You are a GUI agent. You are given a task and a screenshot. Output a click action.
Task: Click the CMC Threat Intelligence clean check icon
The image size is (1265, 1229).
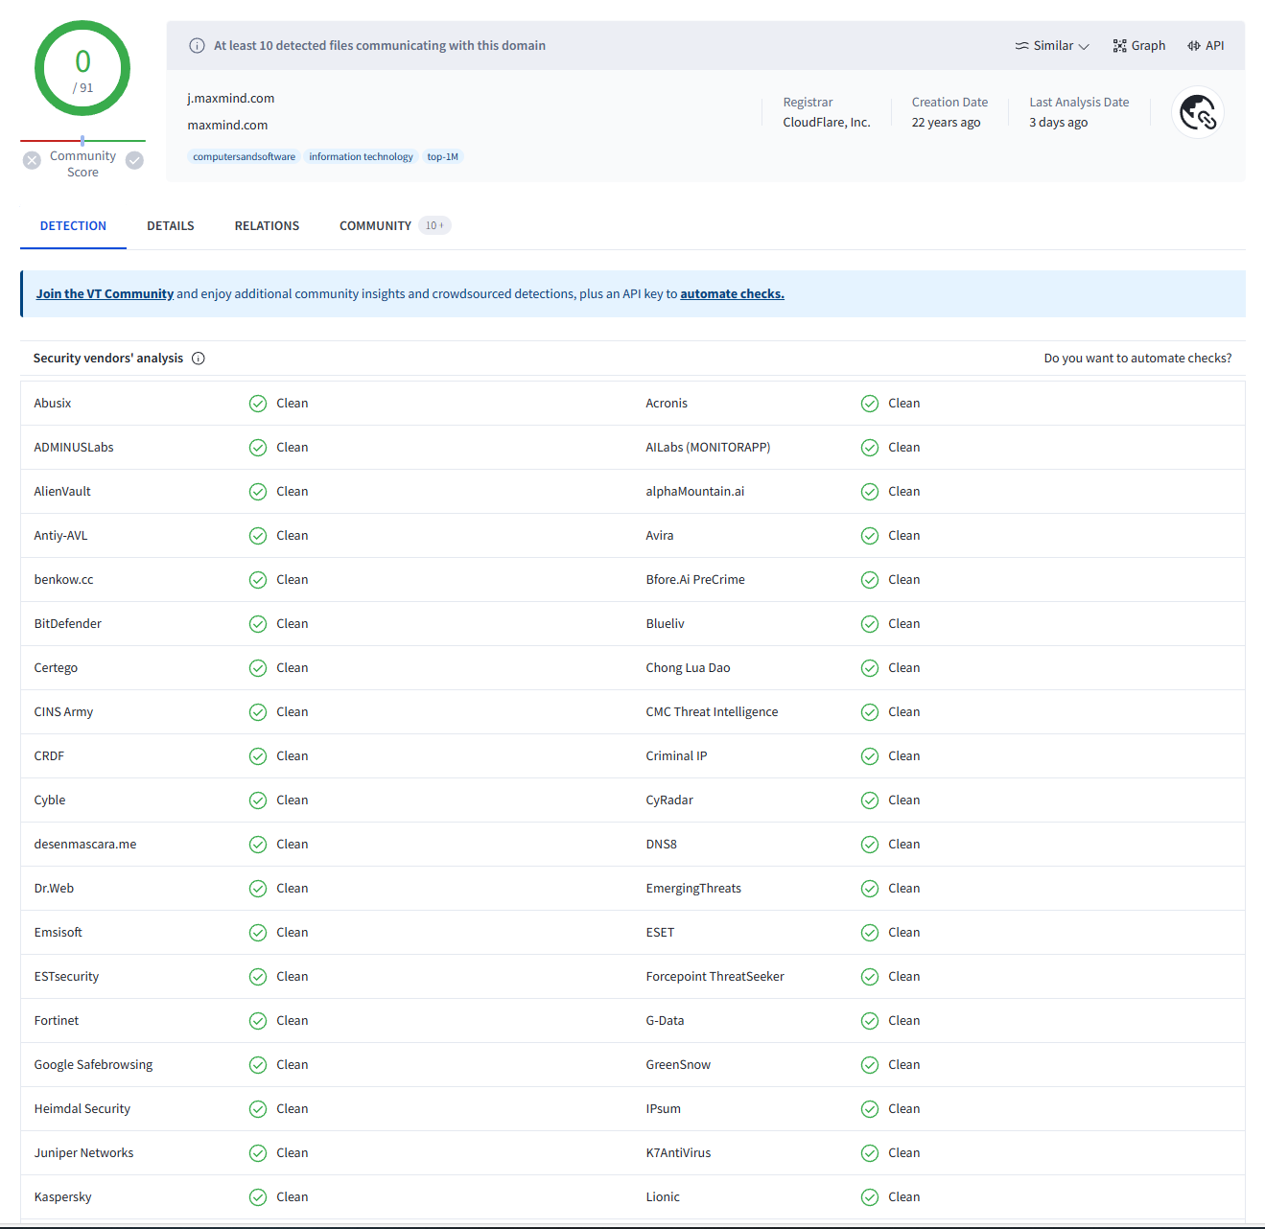870,712
